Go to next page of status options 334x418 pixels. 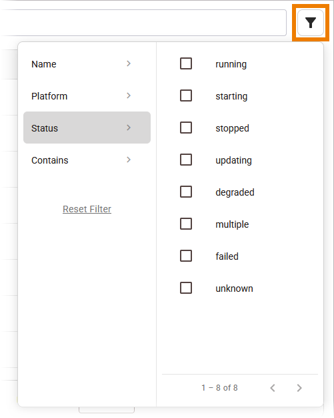[299, 388]
